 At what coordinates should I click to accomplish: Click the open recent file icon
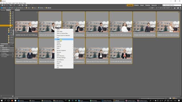click(175, 8)
